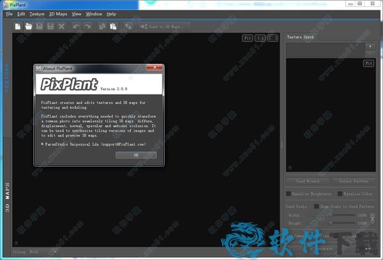
Task: Add a seed with the plus button
Action: 370,47
